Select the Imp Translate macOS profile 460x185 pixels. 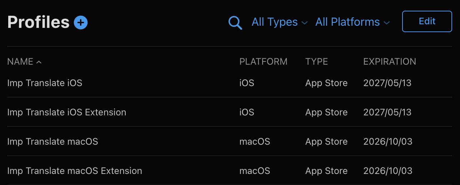[52, 141]
